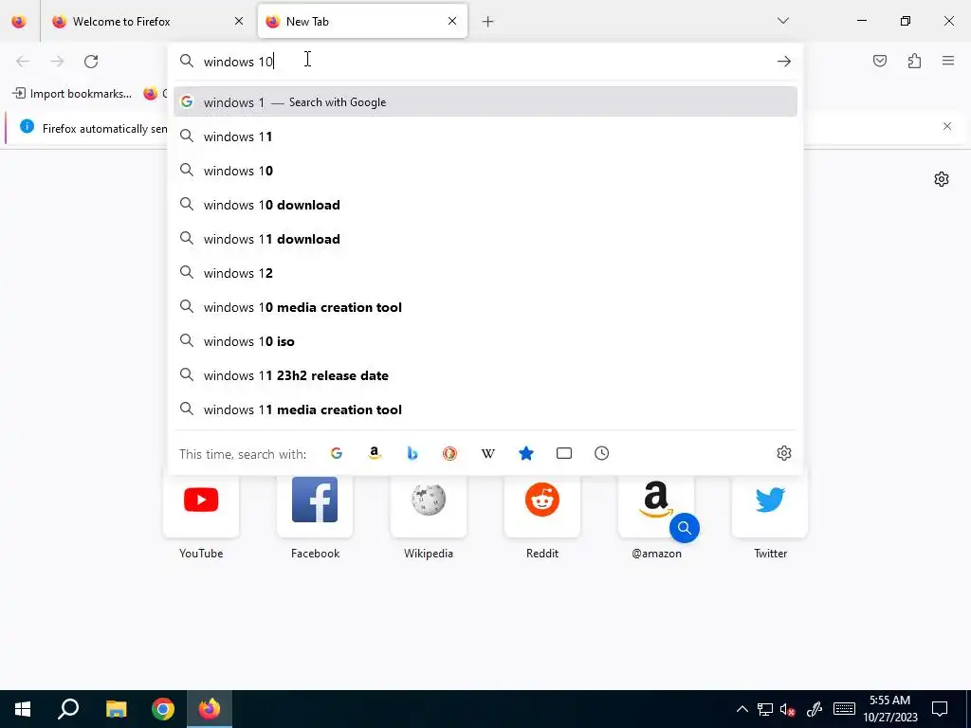Go back to the previous page
The width and height of the screenshot is (971, 728).
tap(23, 62)
